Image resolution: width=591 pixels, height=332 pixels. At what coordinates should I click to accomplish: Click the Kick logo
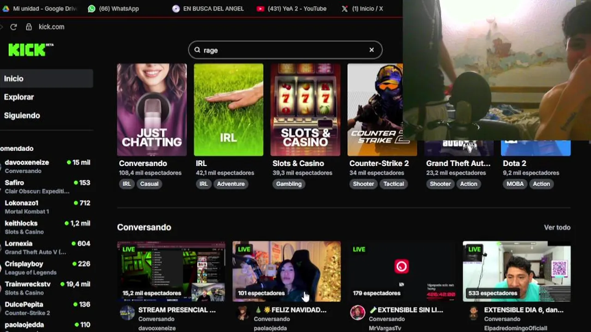click(x=30, y=49)
